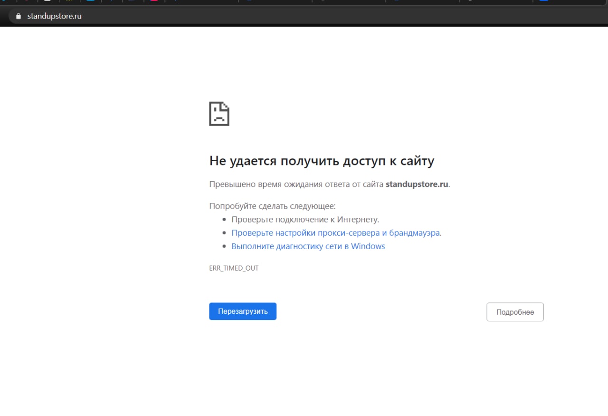This screenshot has height=416, width=608.
Task: Click the bold standupstore.ru in the error message
Action: [x=417, y=184]
